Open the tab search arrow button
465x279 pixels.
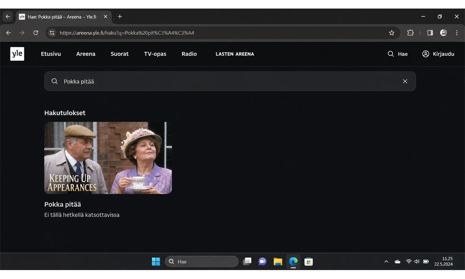click(x=8, y=17)
